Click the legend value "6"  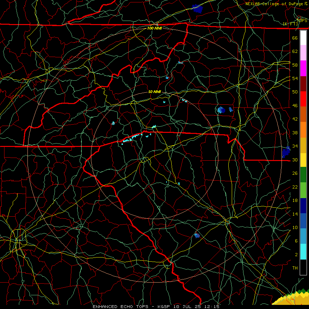pos(296,241)
